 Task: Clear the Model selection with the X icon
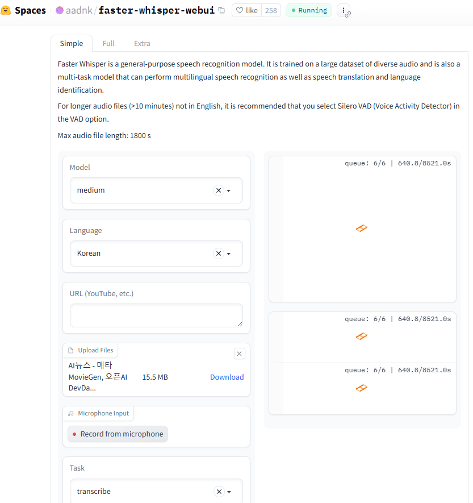(219, 190)
